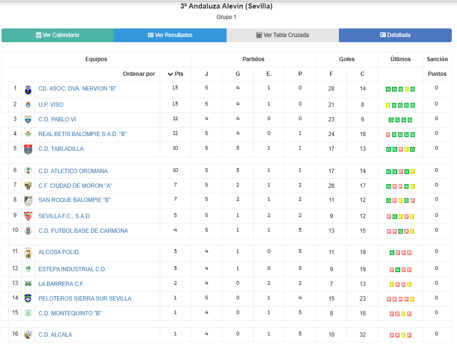Screen dimensions: 457x348
Task: Open Ver Calendario tab
Action: click(58, 35)
